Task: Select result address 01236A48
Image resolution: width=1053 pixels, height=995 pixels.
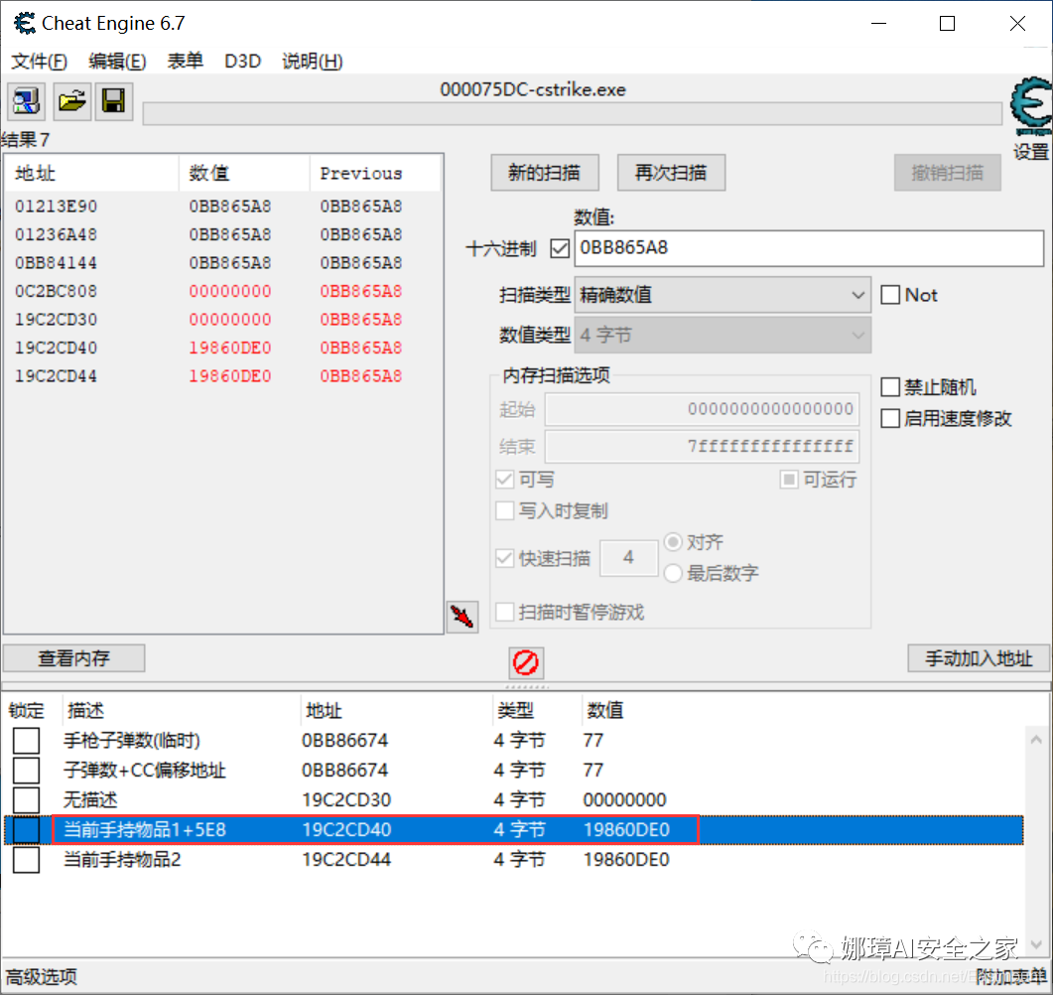Action: (x=56, y=234)
